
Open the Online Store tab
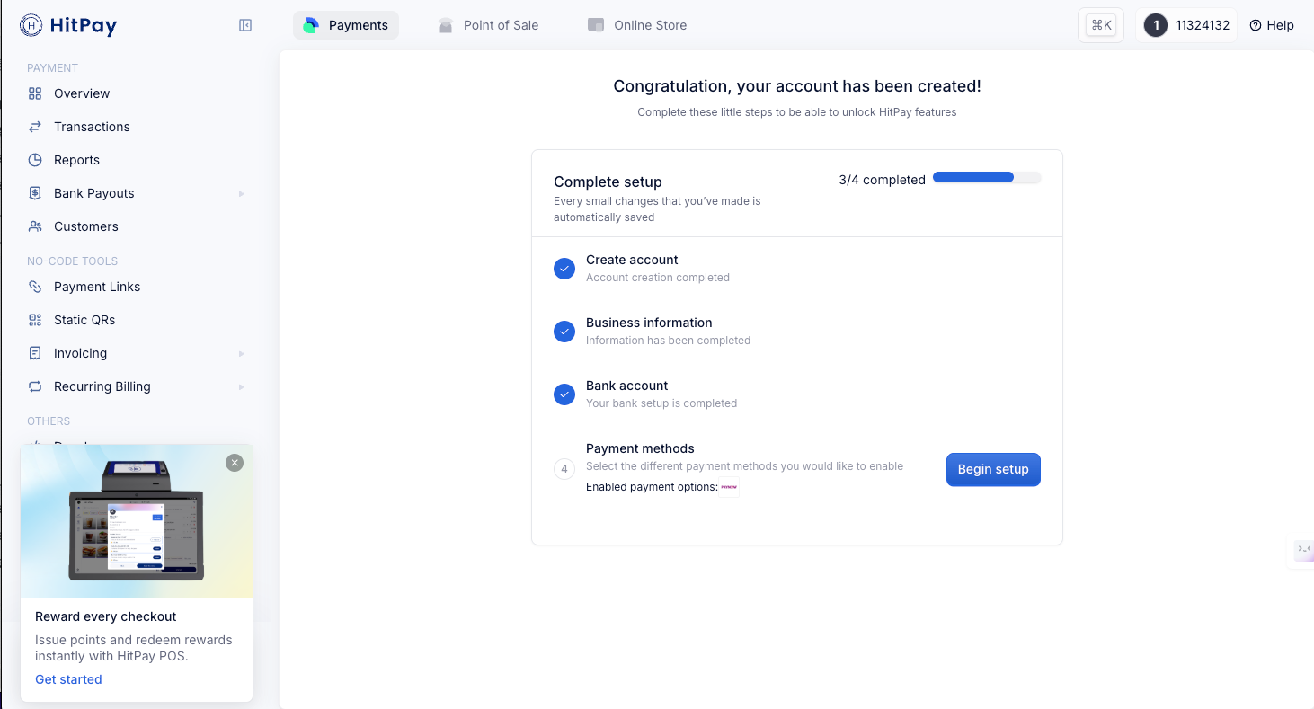[637, 25]
